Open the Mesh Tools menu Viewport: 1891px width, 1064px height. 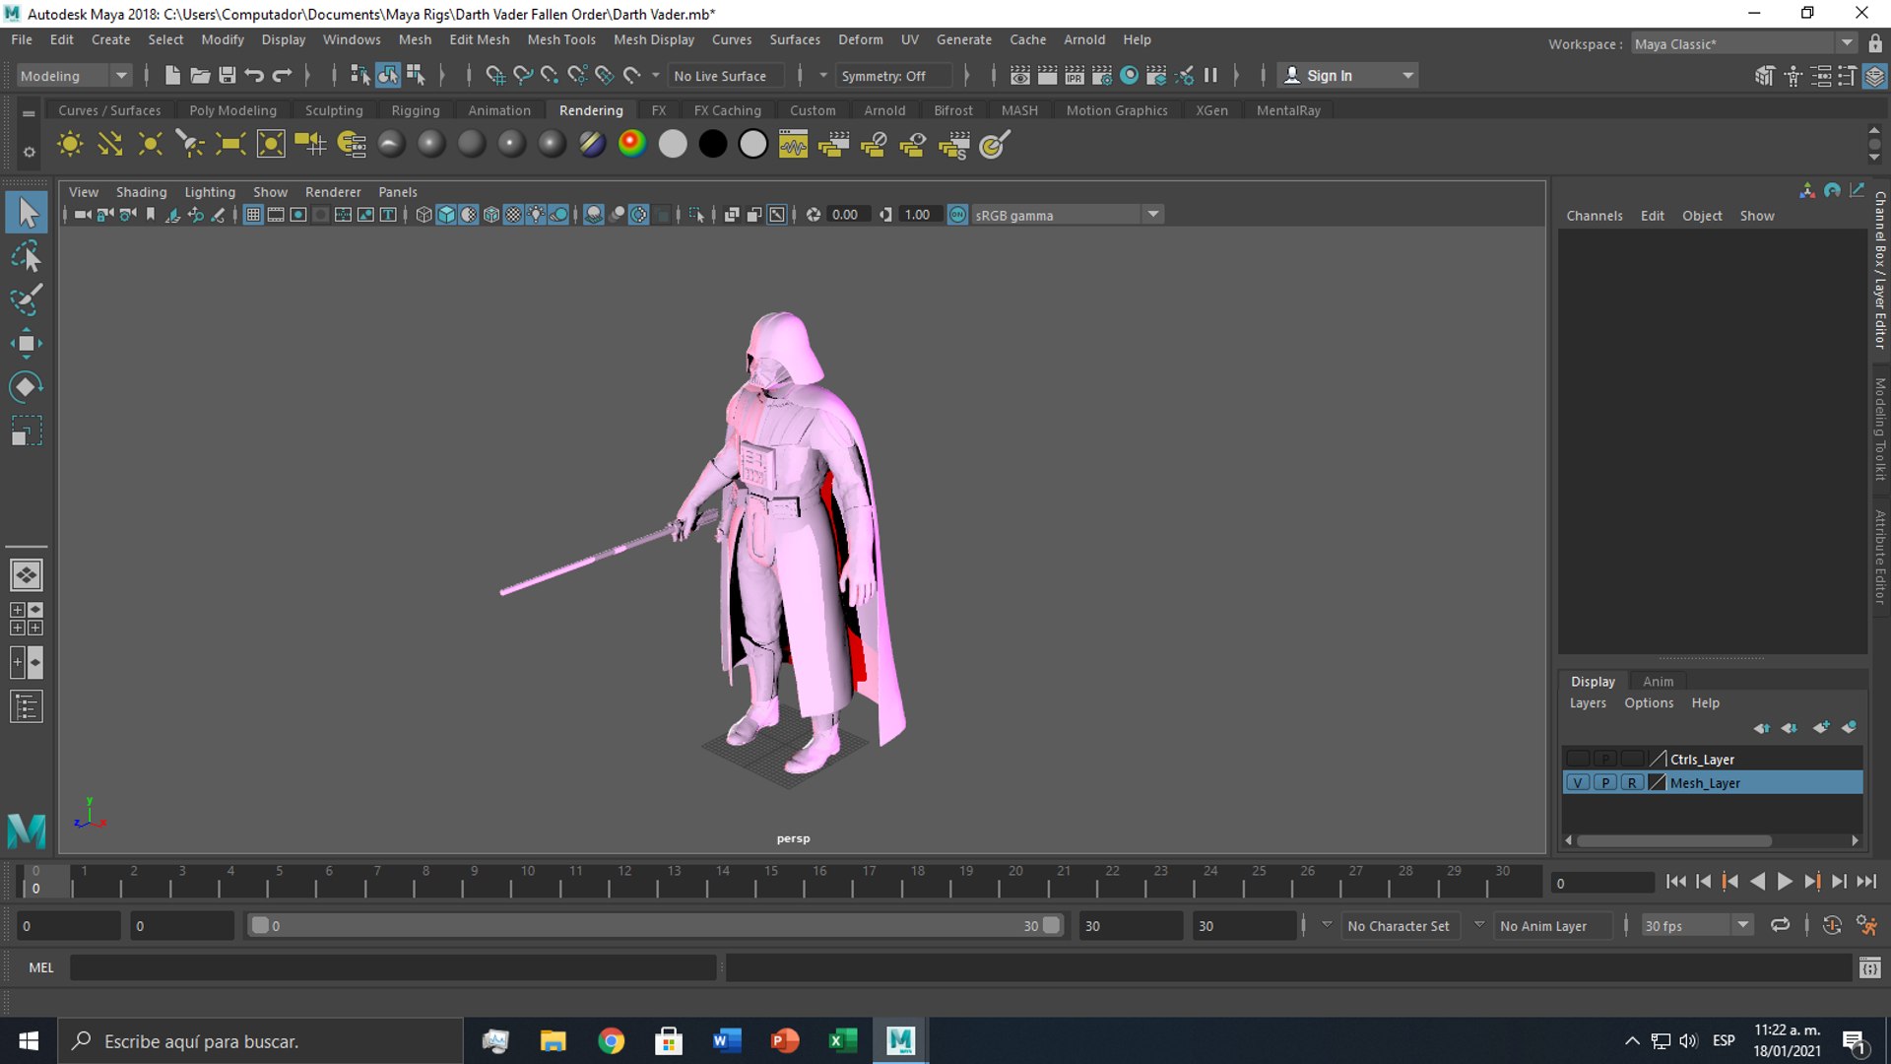[561, 39]
